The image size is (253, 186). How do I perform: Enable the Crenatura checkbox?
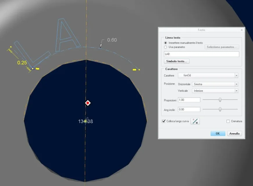coord(228,121)
